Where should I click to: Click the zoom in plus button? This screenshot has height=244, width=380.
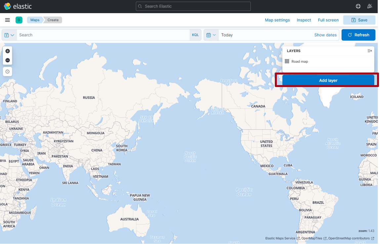tap(8, 51)
